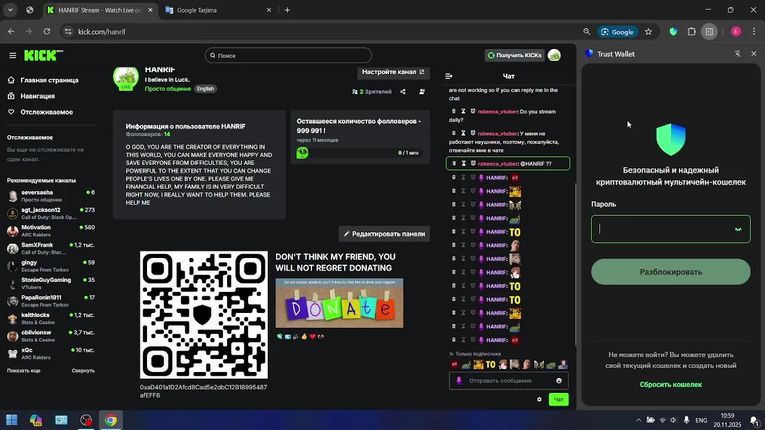Open the sgt_jackson12 recommended channel
Viewport: 765px width, 430px height.
click(51, 213)
